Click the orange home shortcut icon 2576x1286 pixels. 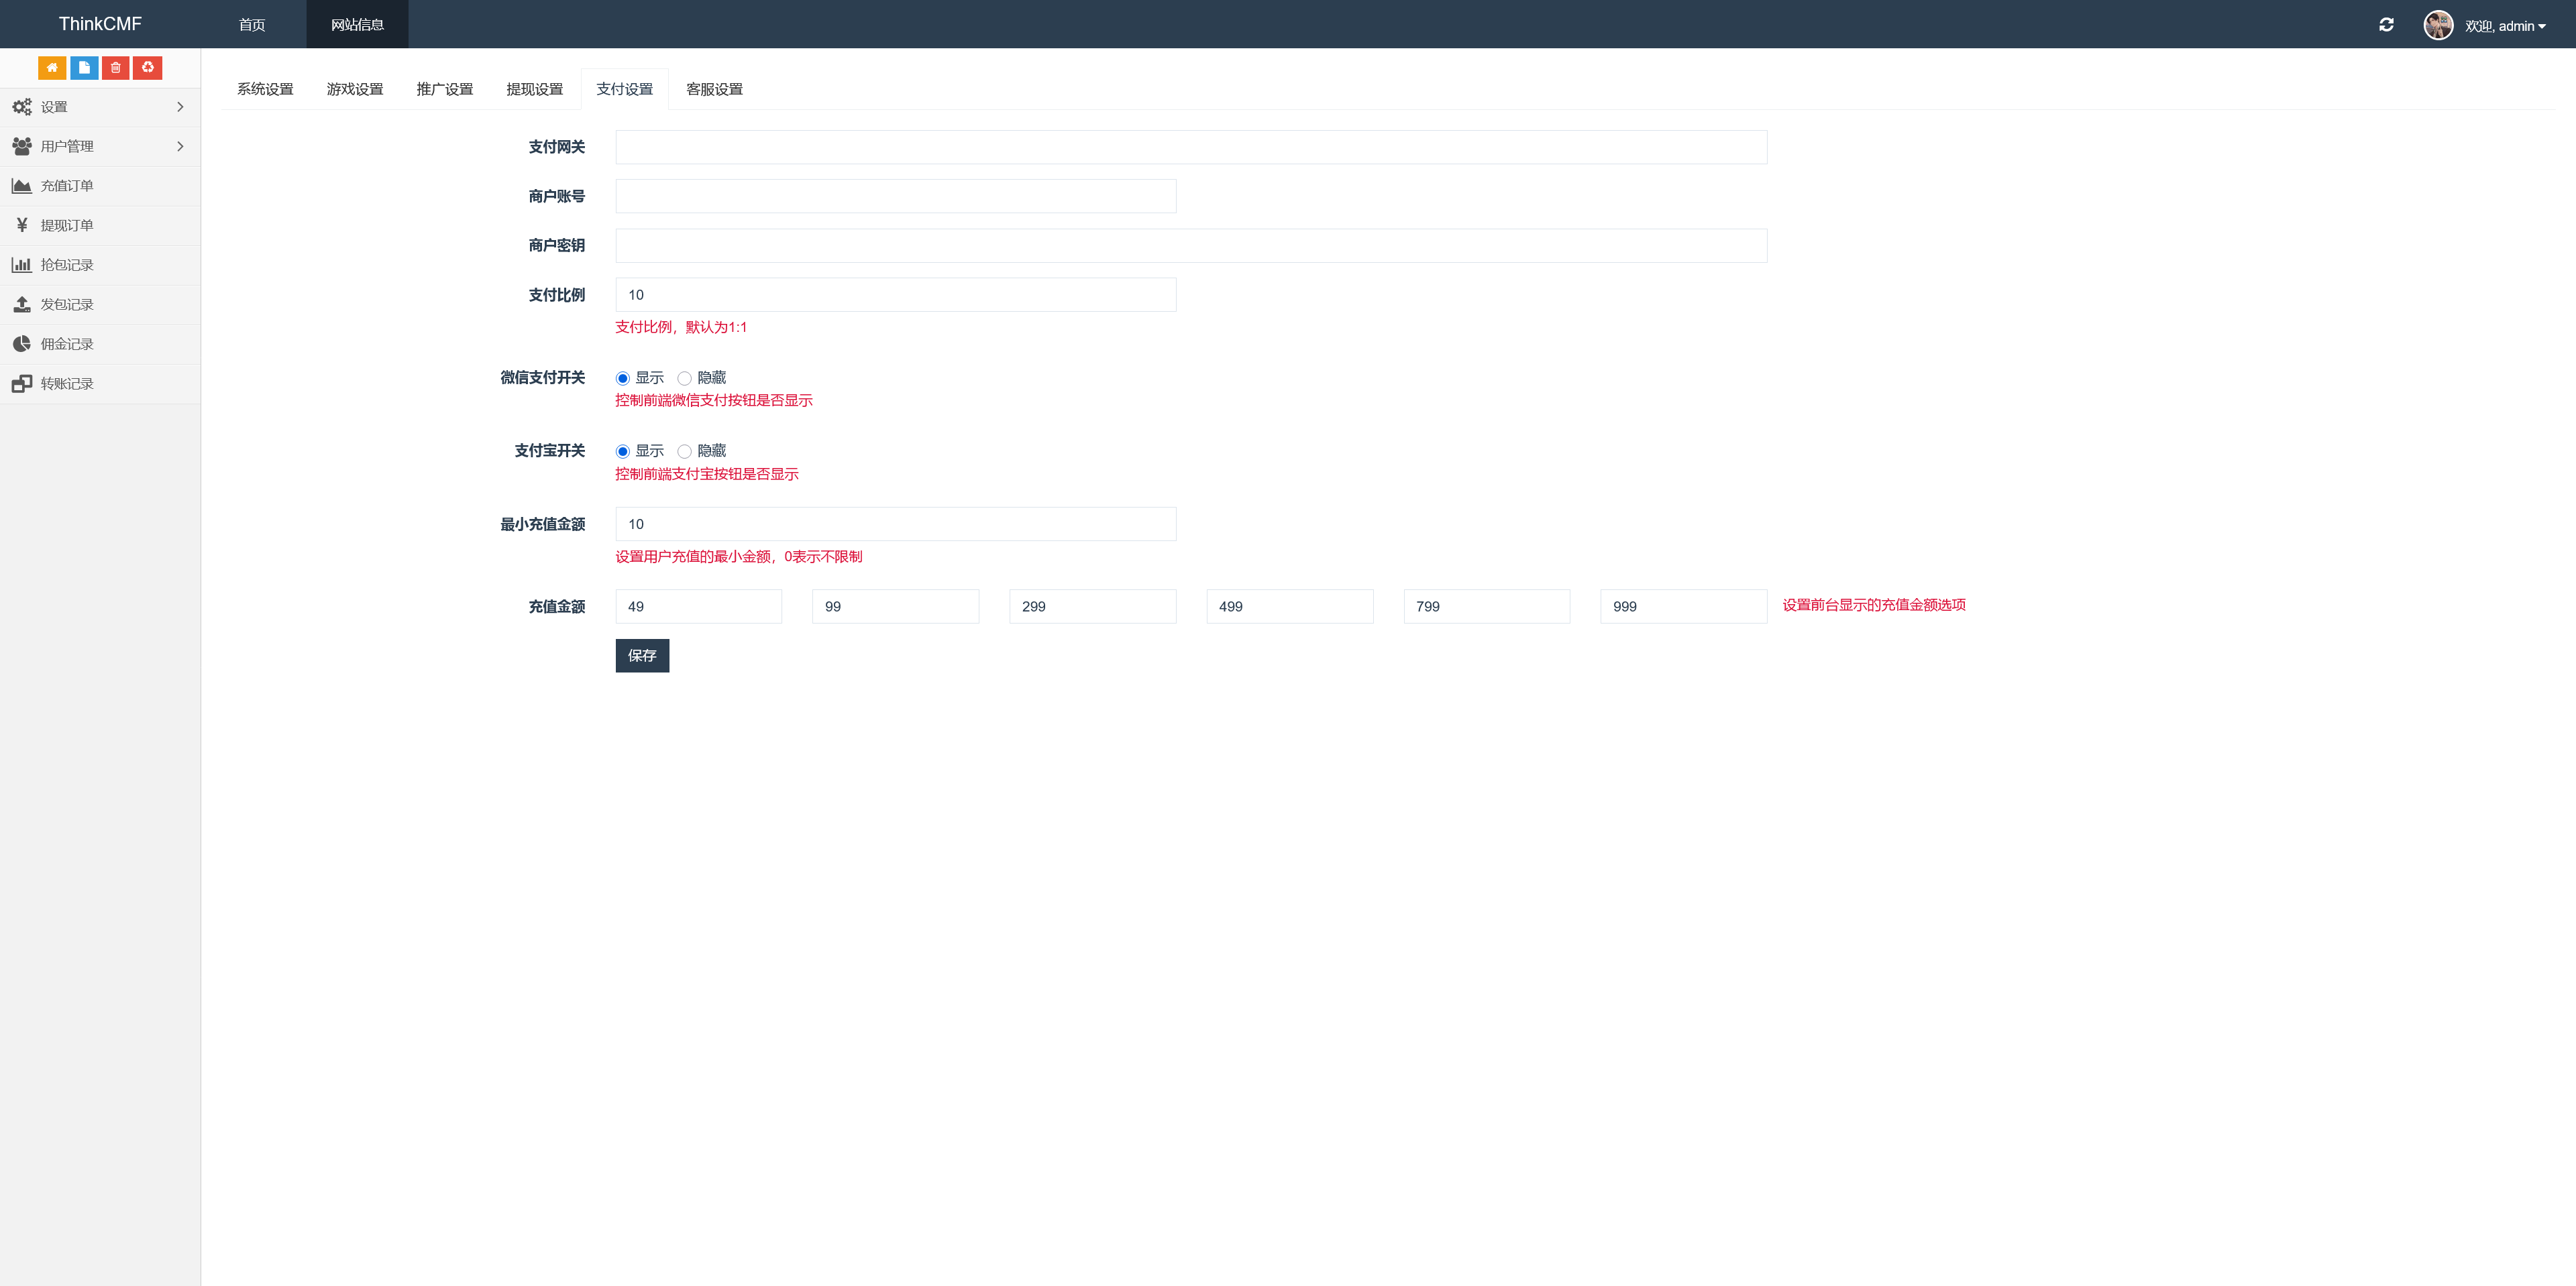52,67
